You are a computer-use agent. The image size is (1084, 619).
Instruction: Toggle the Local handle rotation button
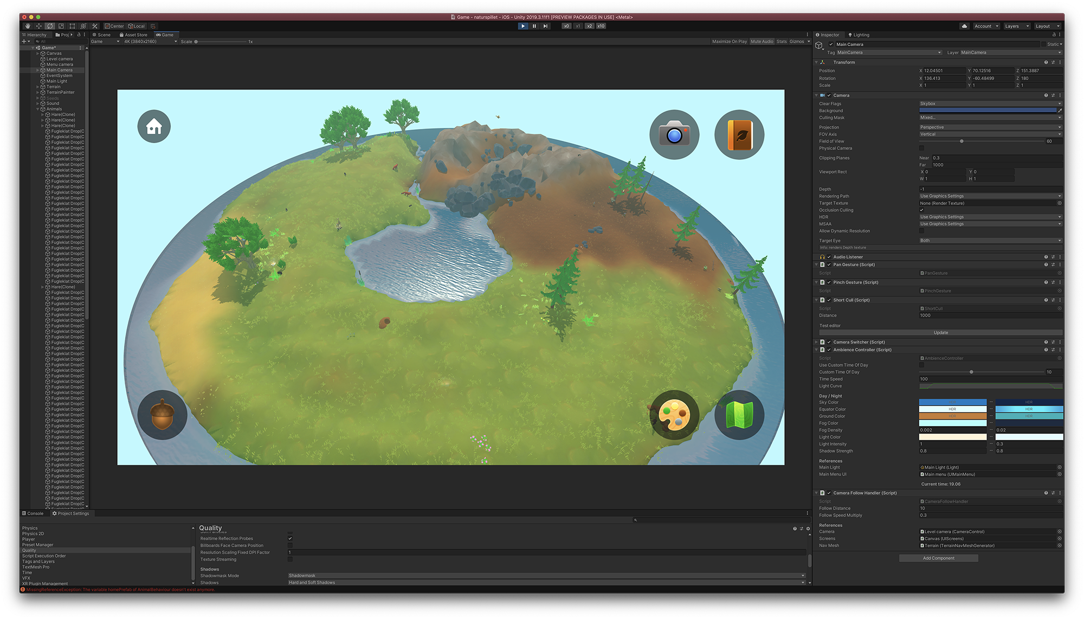tap(137, 26)
